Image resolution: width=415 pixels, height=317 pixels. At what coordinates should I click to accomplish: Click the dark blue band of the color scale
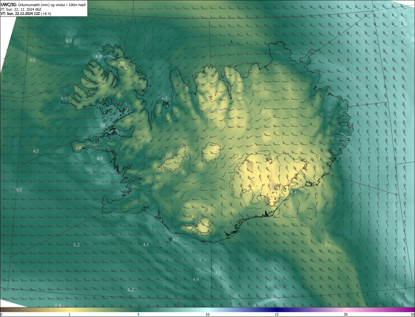coord(277,310)
